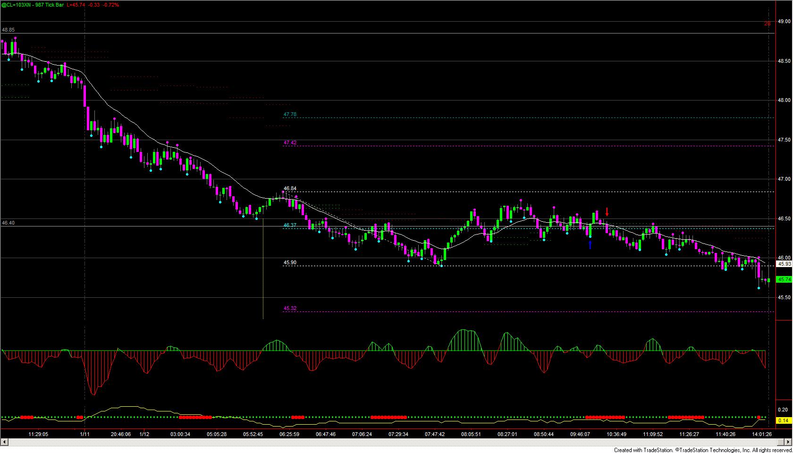The width and height of the screenshot is (793, 453).
Task: Click the 46.40 level label at left
Action: click(x=8, y=223)
